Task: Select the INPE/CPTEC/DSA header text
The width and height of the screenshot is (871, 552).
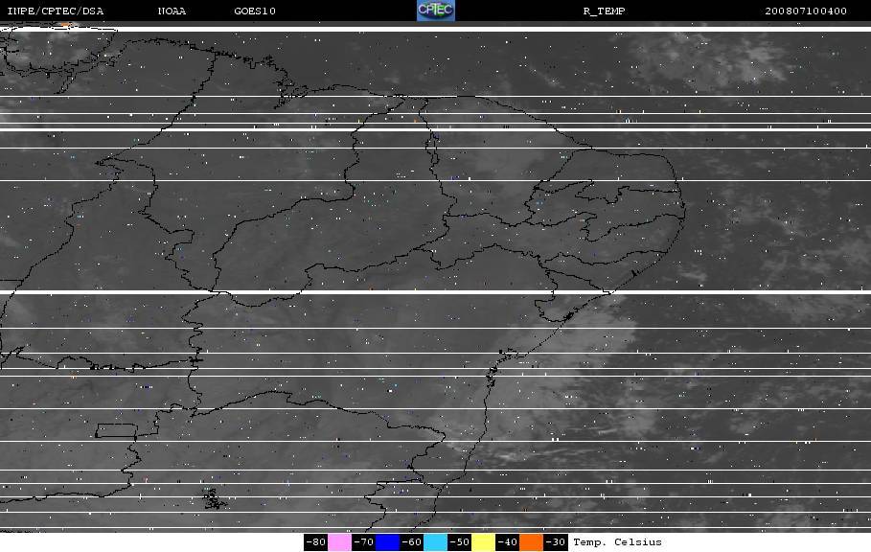Action: click(x=55, y=11)
